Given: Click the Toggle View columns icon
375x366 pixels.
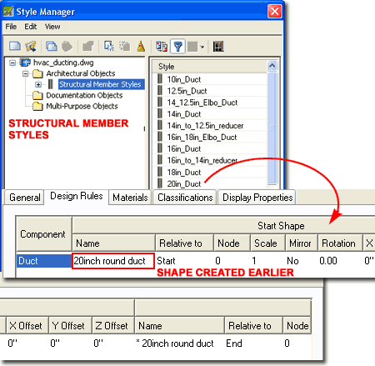Looking at the screenshot, I should click(162, 46).
